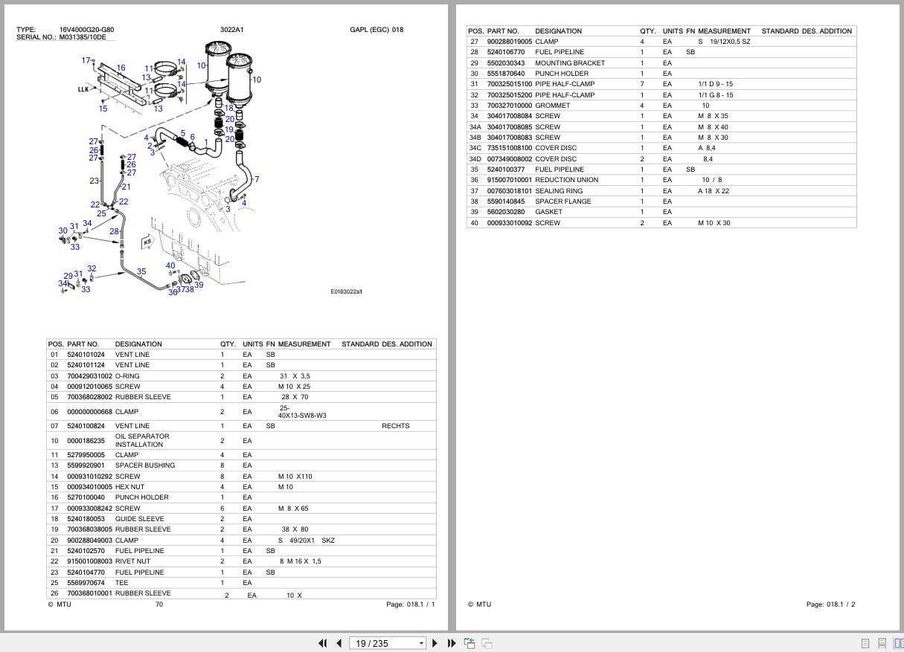Select SPACER FLANGE in row 38
Image resolution: width=904 pixels, height=652 pixels.
click(563, 201)
